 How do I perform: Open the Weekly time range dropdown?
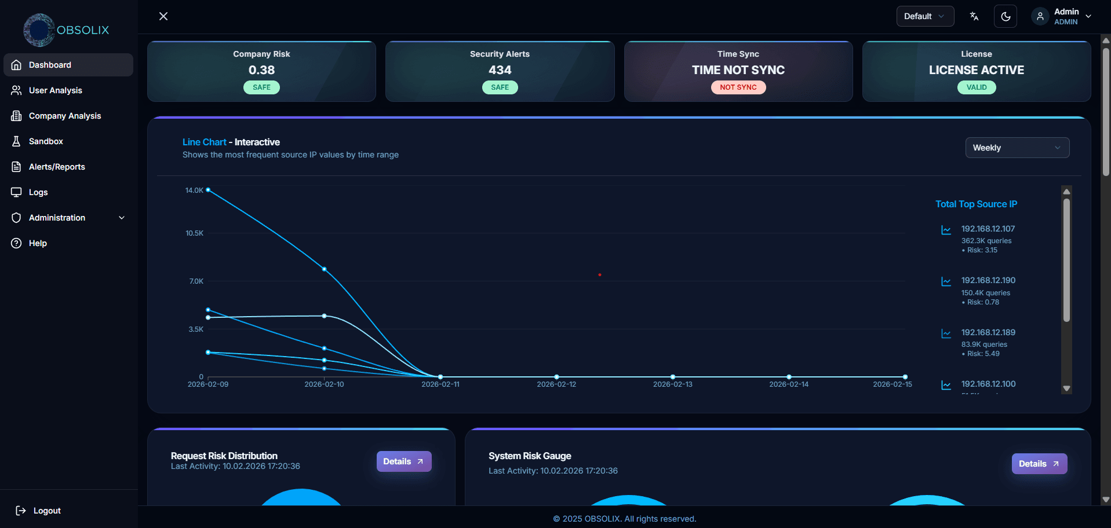(x=1017, y=148)
